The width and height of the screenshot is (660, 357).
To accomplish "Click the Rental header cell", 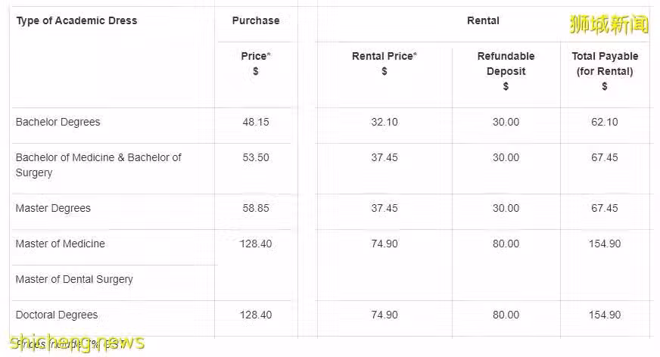I will (x=483, y=20).
